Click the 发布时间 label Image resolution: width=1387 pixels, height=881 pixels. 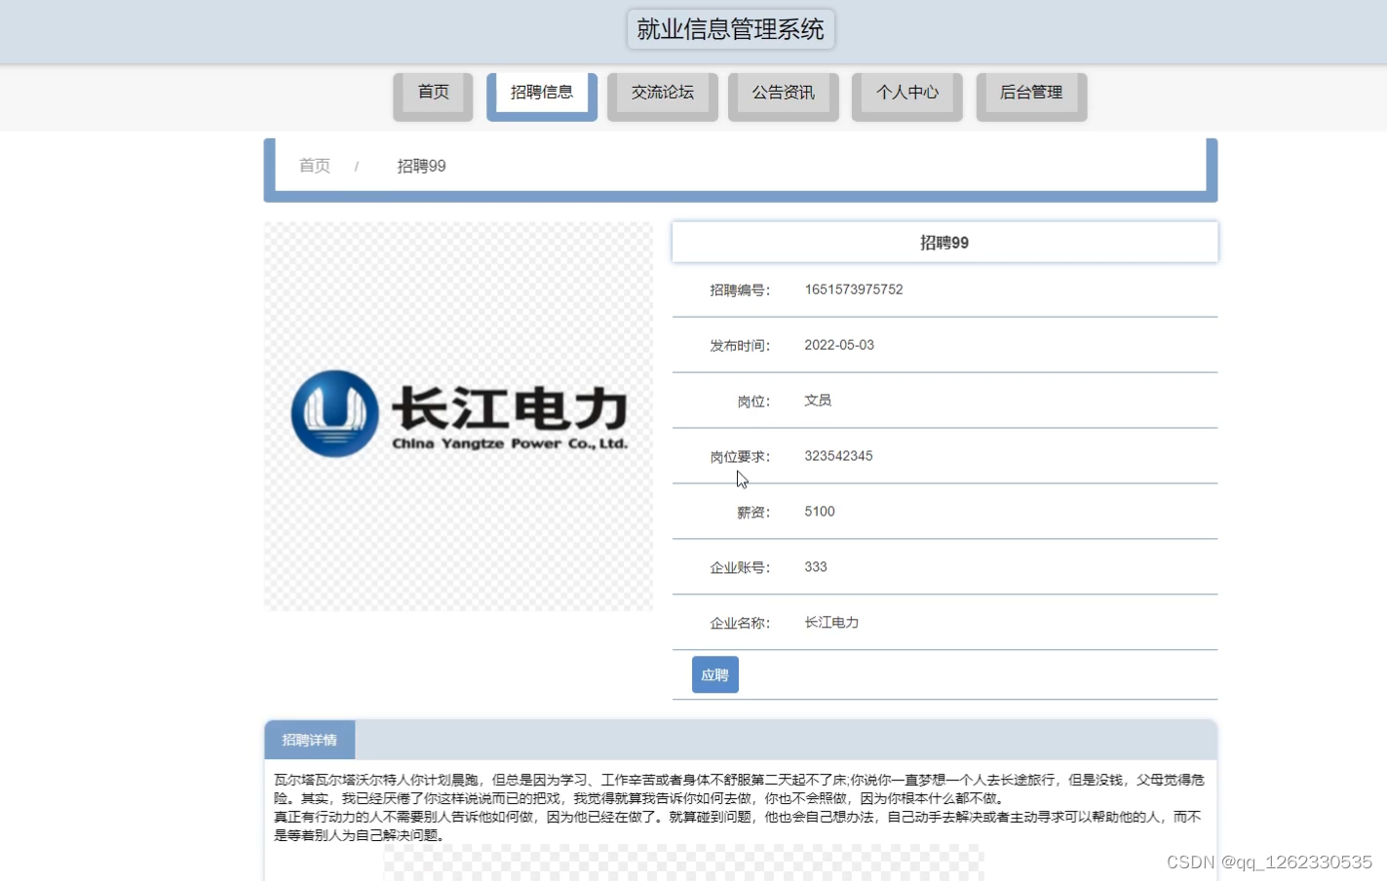click(740, 346)
